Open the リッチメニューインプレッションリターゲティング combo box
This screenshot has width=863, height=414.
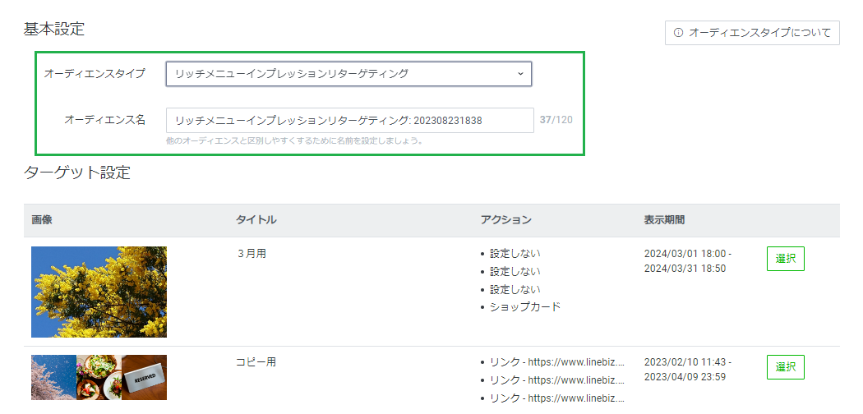click(x=348, y=74)
